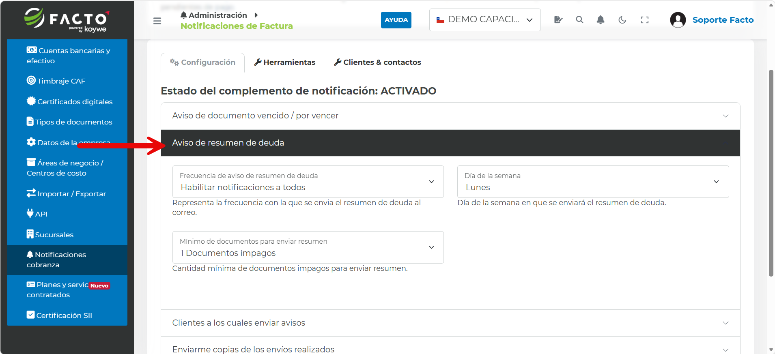Click the API plug icon
The height and width of the screenshot is (354, 775).
coord(30,213)
